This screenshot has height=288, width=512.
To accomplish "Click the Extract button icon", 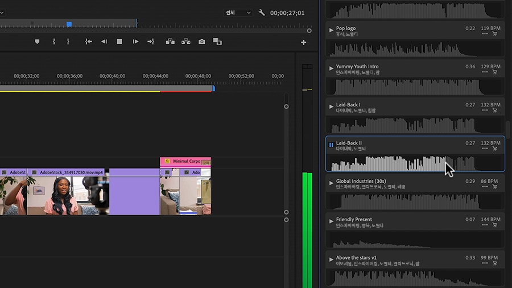I will 185,42.
